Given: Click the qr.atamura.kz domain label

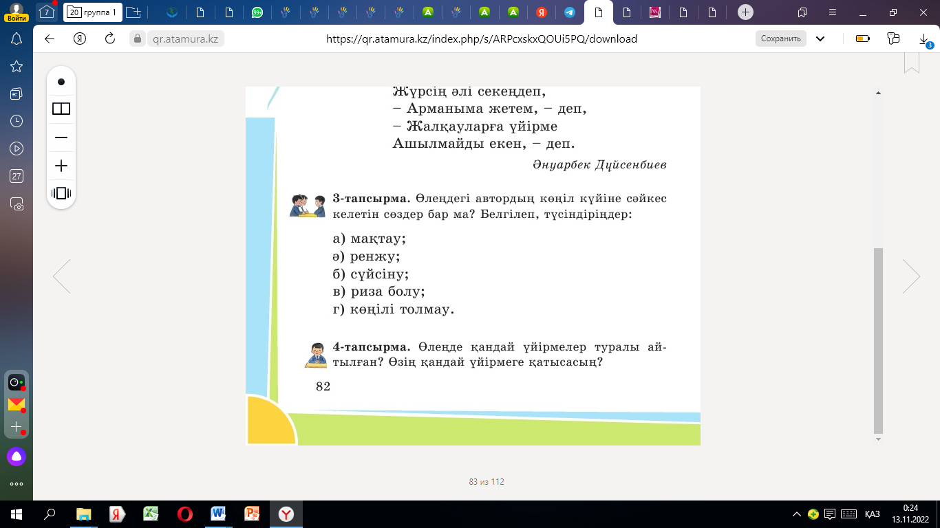Looking at the screenshot, I should [x=185, y=39].
